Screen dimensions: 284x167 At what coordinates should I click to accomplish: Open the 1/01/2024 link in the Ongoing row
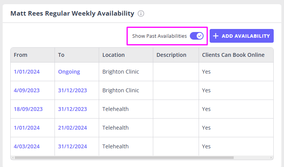tap(27, 72)
